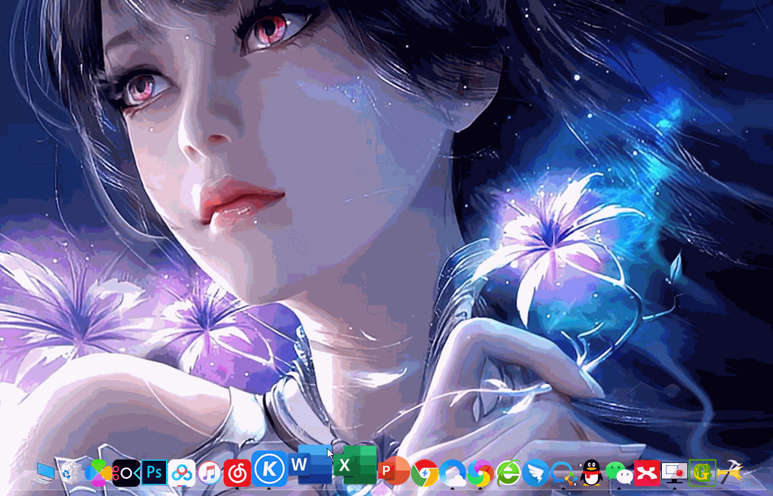This screenshot has width=773, height=496.
Task: Open Baidu Netdisk cloud icon
Action: point(182,473)
